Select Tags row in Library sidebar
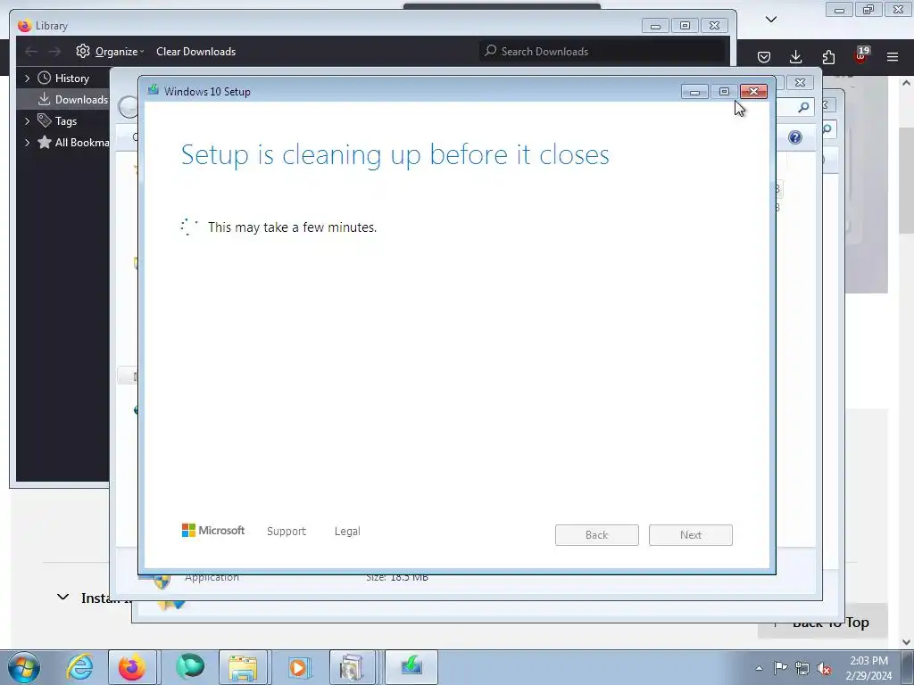 pos(64,121)
